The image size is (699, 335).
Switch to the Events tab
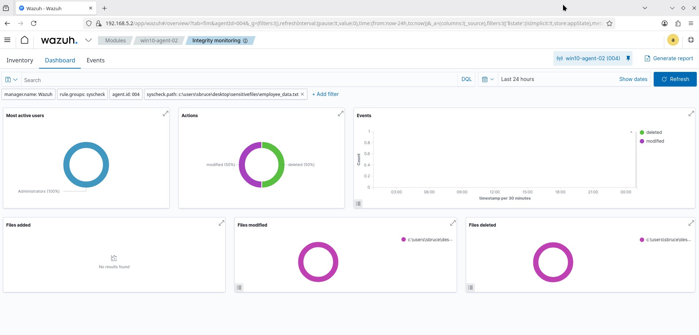[95, 60]
